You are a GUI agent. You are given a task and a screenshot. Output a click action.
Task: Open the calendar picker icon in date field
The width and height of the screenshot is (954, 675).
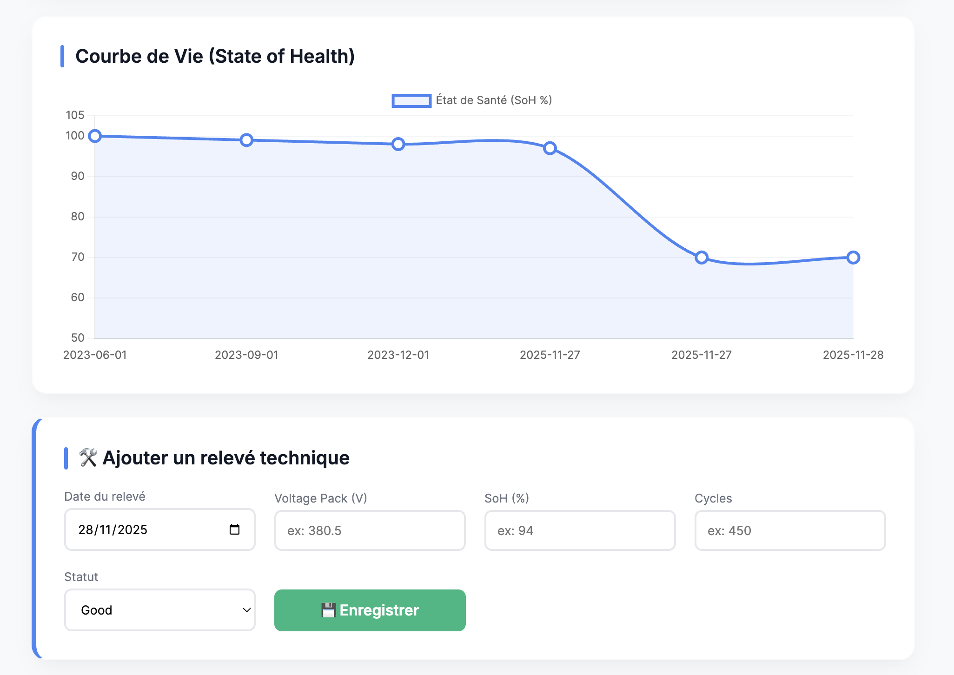point(234,529)
